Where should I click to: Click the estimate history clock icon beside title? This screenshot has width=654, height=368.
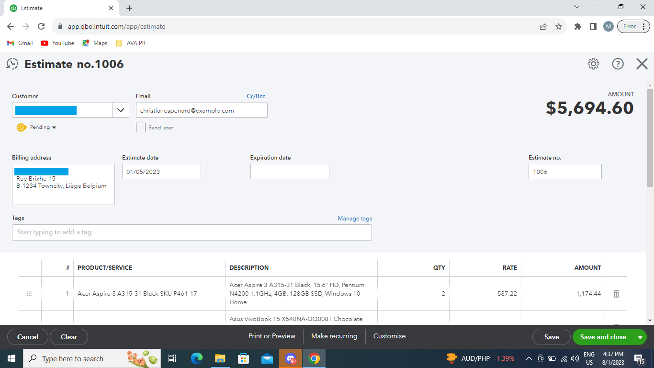[x=12, y=64]
